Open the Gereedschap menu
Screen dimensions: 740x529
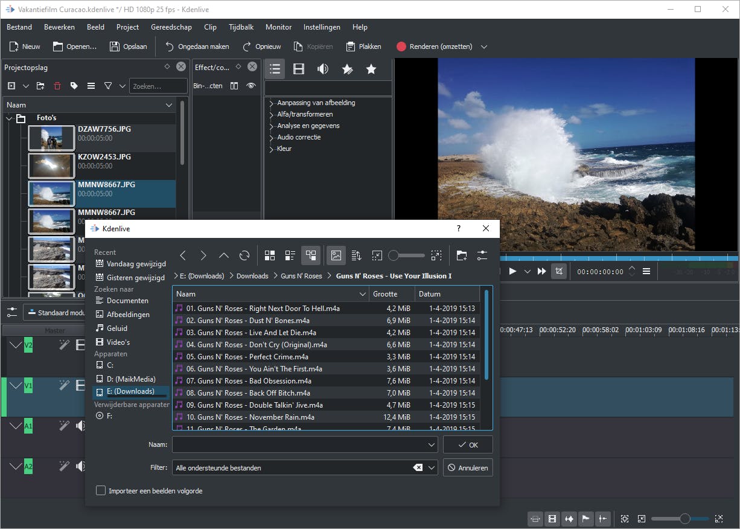point(171,27)
